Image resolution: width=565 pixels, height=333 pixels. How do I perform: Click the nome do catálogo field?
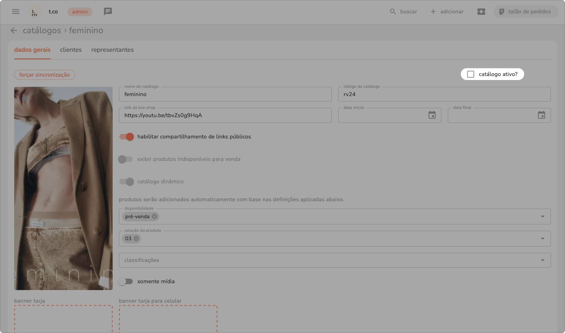click(225, 94)
